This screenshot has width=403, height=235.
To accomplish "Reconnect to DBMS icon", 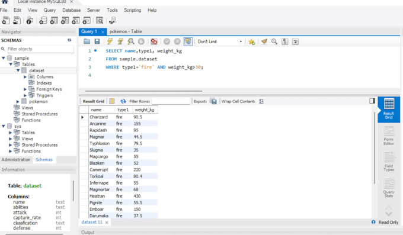I will point(113,20).
